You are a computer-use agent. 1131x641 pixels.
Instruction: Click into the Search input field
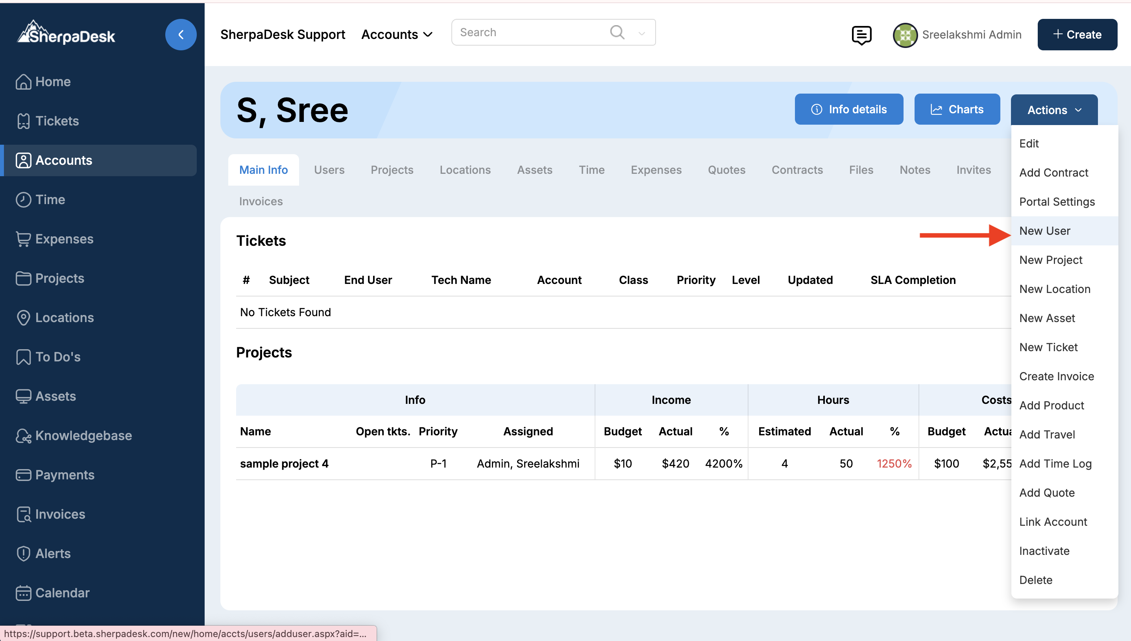pyautogui.click(x=529, y=32)
